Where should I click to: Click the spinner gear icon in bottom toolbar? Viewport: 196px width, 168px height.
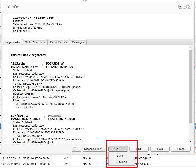coord(75,149)
